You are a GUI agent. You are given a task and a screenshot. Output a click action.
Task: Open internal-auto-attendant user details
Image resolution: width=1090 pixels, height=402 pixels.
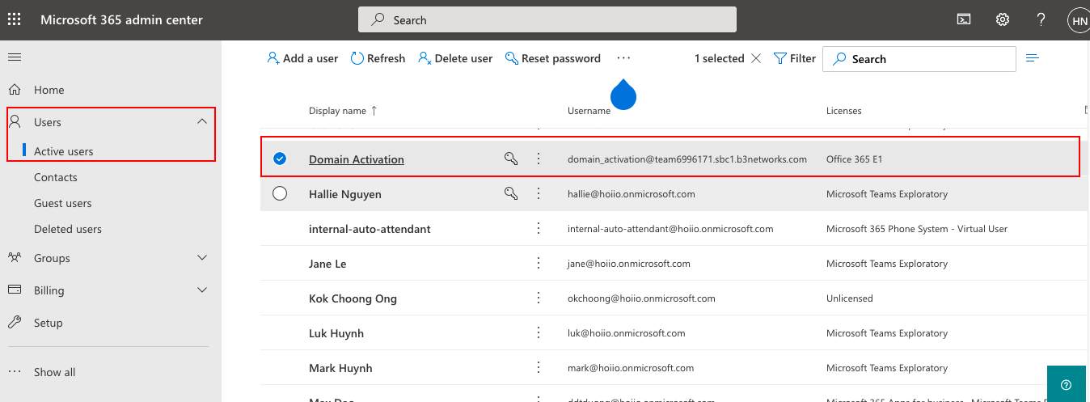pyautogui.click(x=370, y=229)
